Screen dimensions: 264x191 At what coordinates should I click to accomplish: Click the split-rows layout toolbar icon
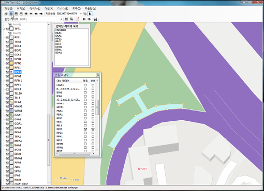[21, 13]
